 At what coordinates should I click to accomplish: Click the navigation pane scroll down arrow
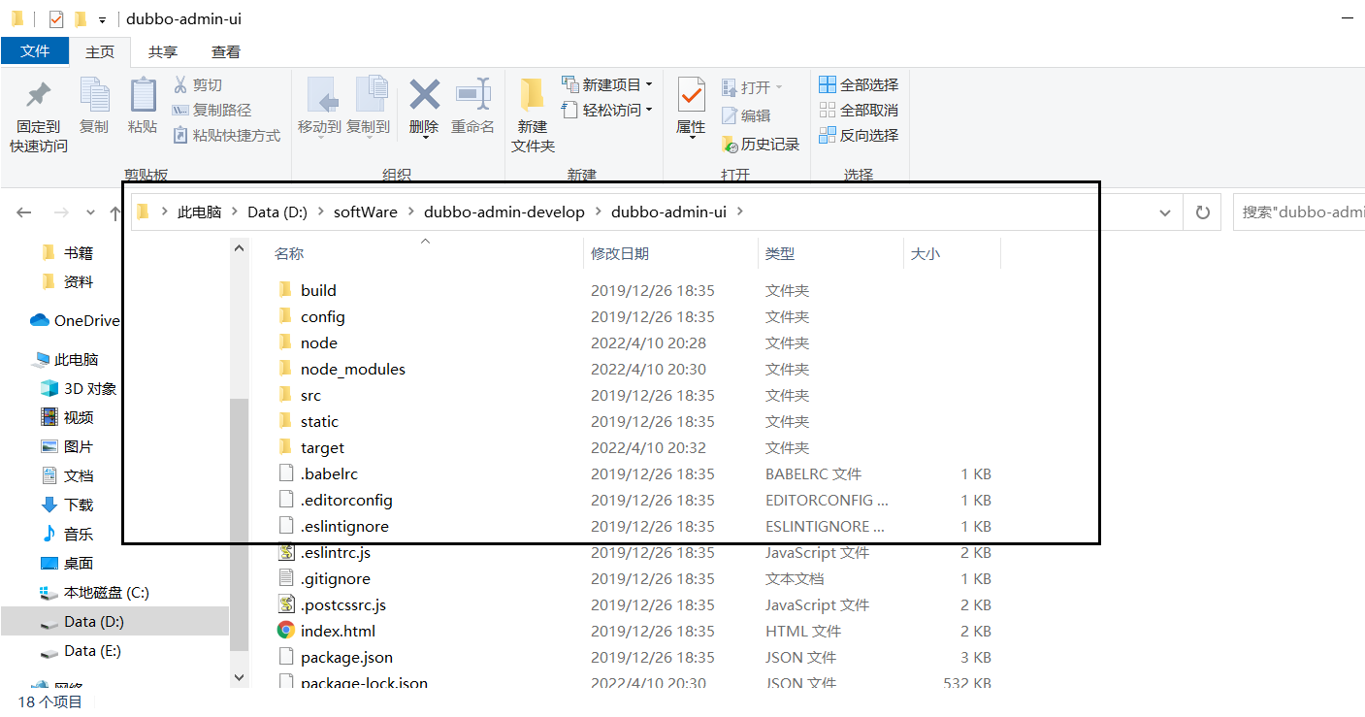[240, 676]
